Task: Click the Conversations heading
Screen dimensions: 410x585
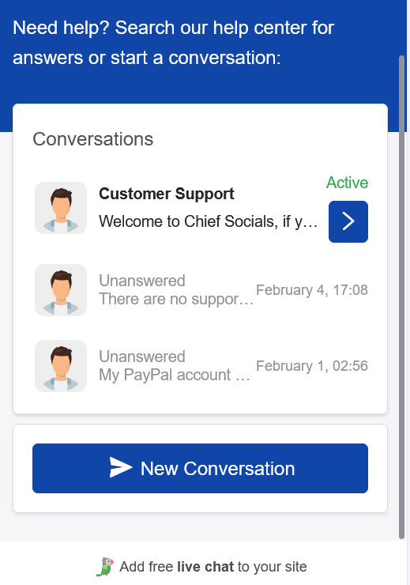Action: tap(92, 139)
